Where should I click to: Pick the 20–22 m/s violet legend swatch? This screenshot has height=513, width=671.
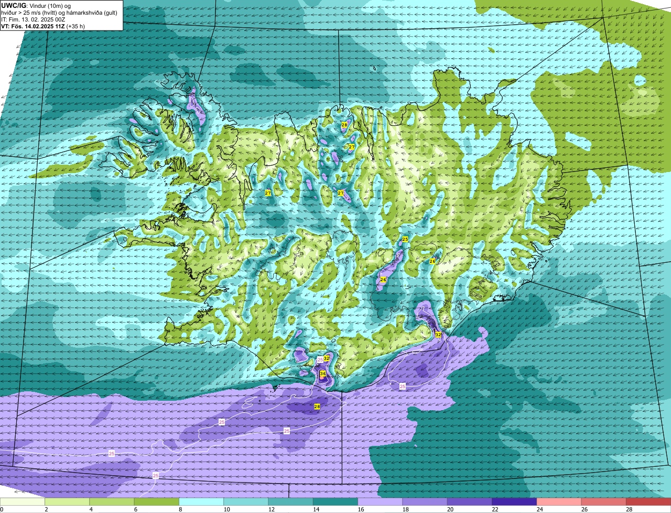pos(470,502)
